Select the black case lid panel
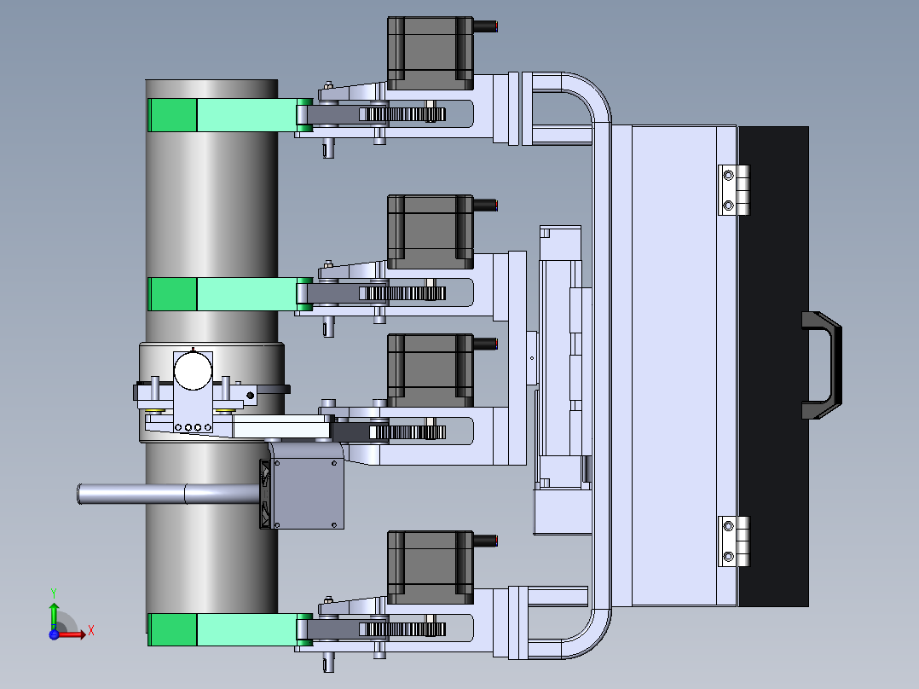Screen dimensions: 919x689 (x=773, y=367)
